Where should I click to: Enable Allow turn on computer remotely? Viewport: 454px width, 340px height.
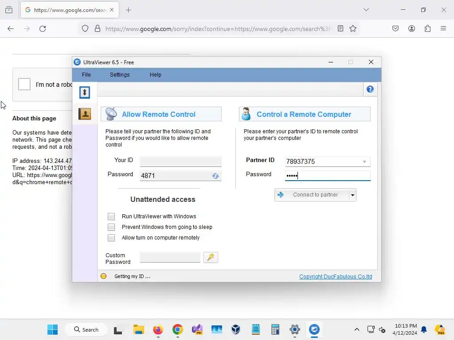coord(111,238)
